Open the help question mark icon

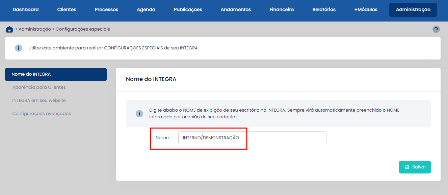click(x=436, y=29)
